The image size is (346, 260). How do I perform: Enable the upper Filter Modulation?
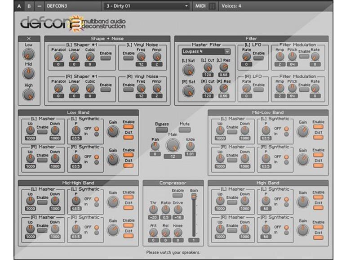pyautogui.click(x=304, y=56)
